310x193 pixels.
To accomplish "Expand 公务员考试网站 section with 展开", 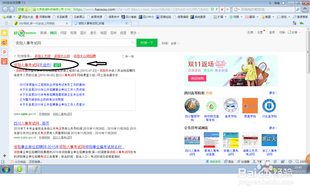I will coord(273,128).
